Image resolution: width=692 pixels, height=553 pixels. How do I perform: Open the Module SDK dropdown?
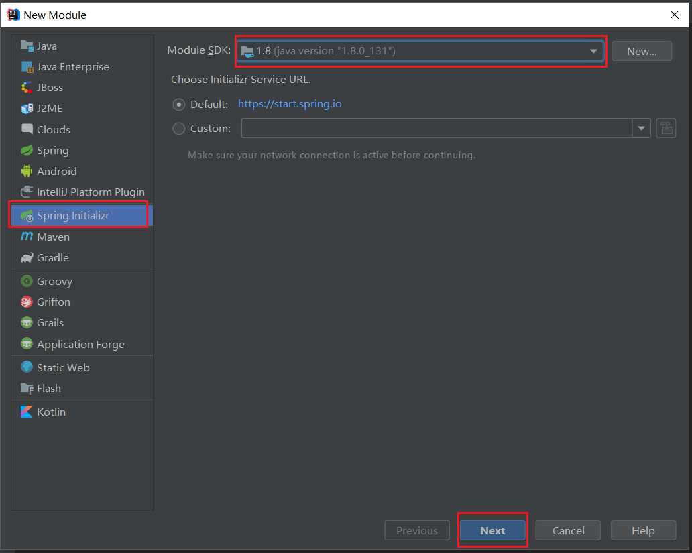pos(593,51)
